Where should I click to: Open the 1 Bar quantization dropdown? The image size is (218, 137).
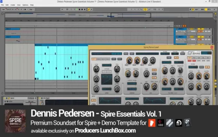(31, 10)
